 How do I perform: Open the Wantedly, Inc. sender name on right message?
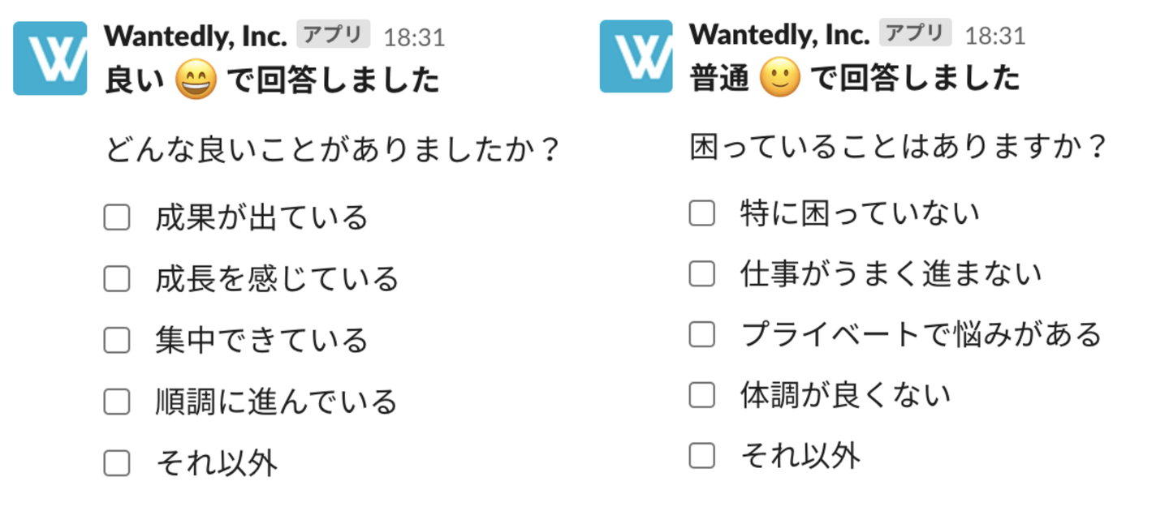tap(779, 34)
